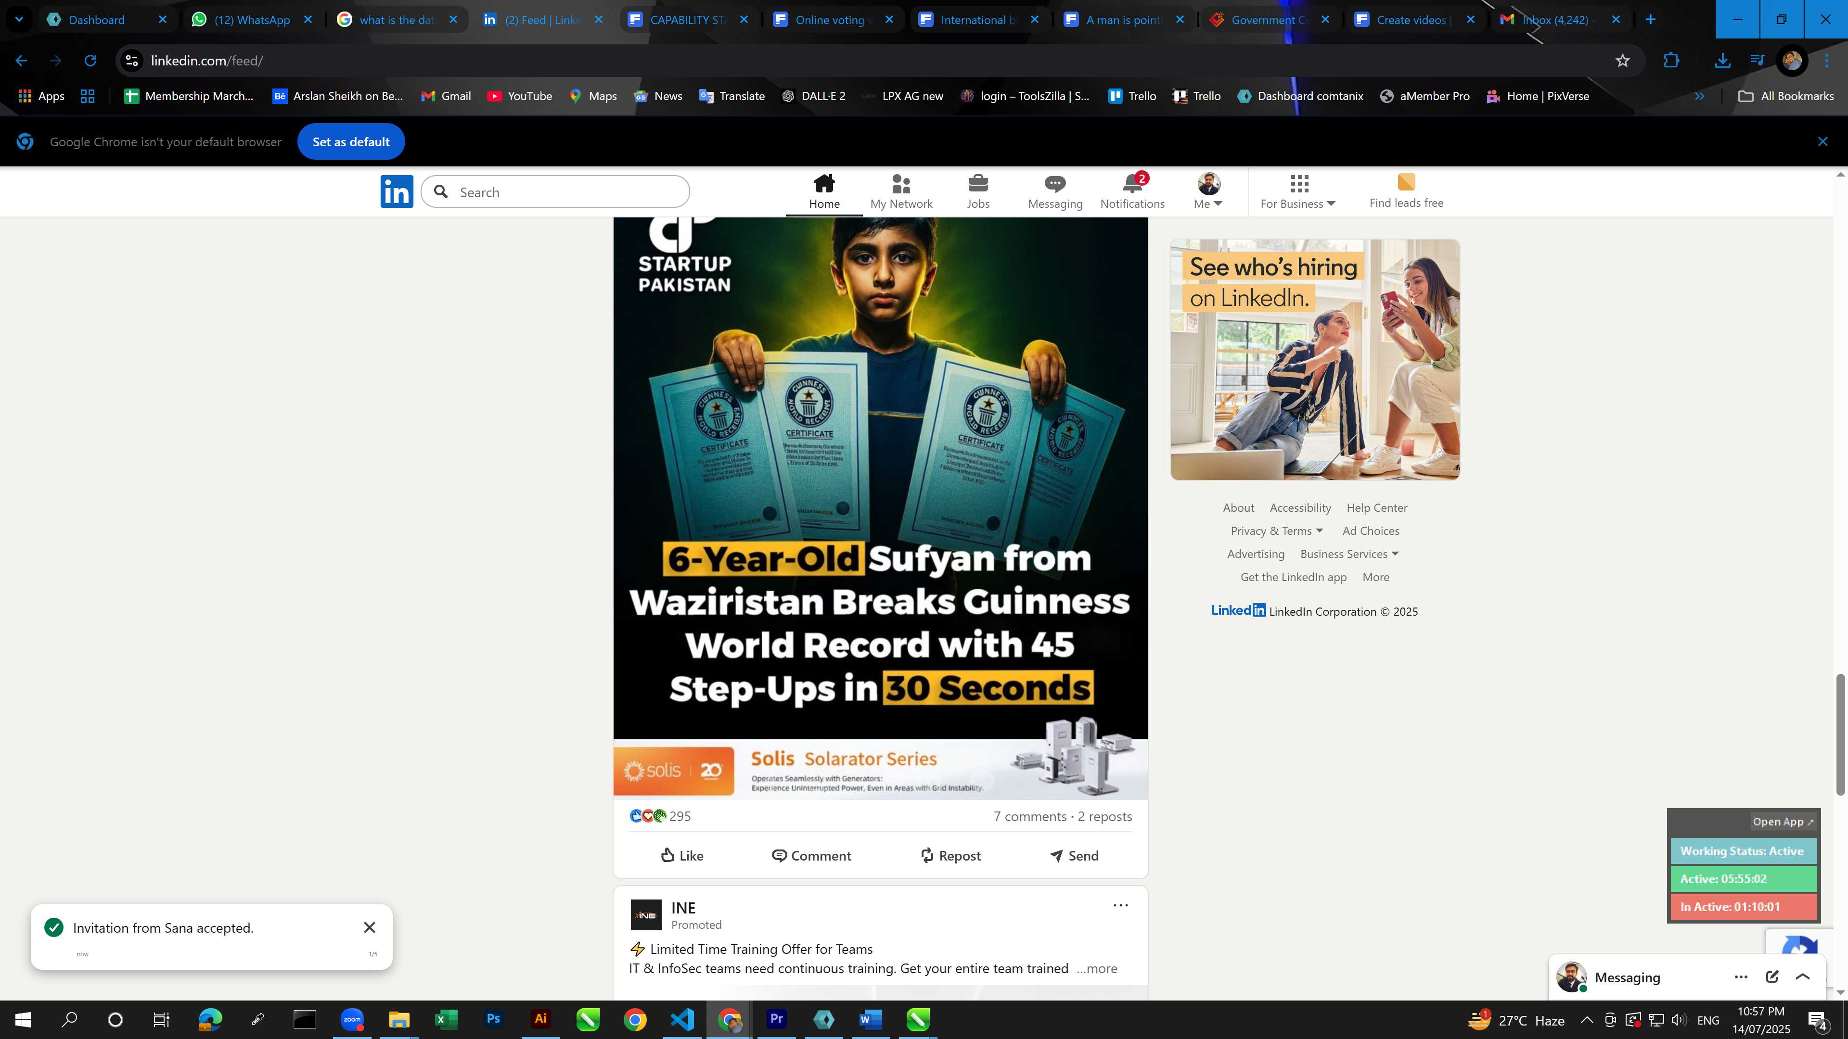Open tab search dropdown arrow

pos(19,19)
